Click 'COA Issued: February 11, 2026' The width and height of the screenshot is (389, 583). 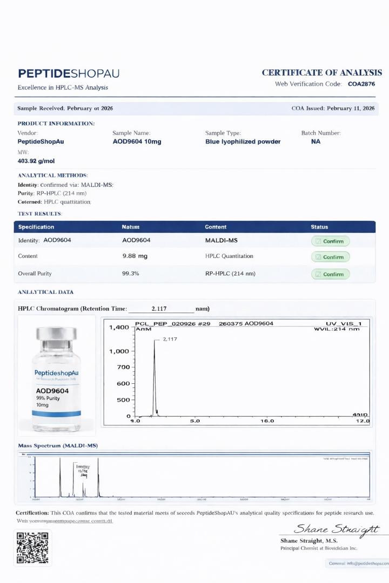[333, 108]
